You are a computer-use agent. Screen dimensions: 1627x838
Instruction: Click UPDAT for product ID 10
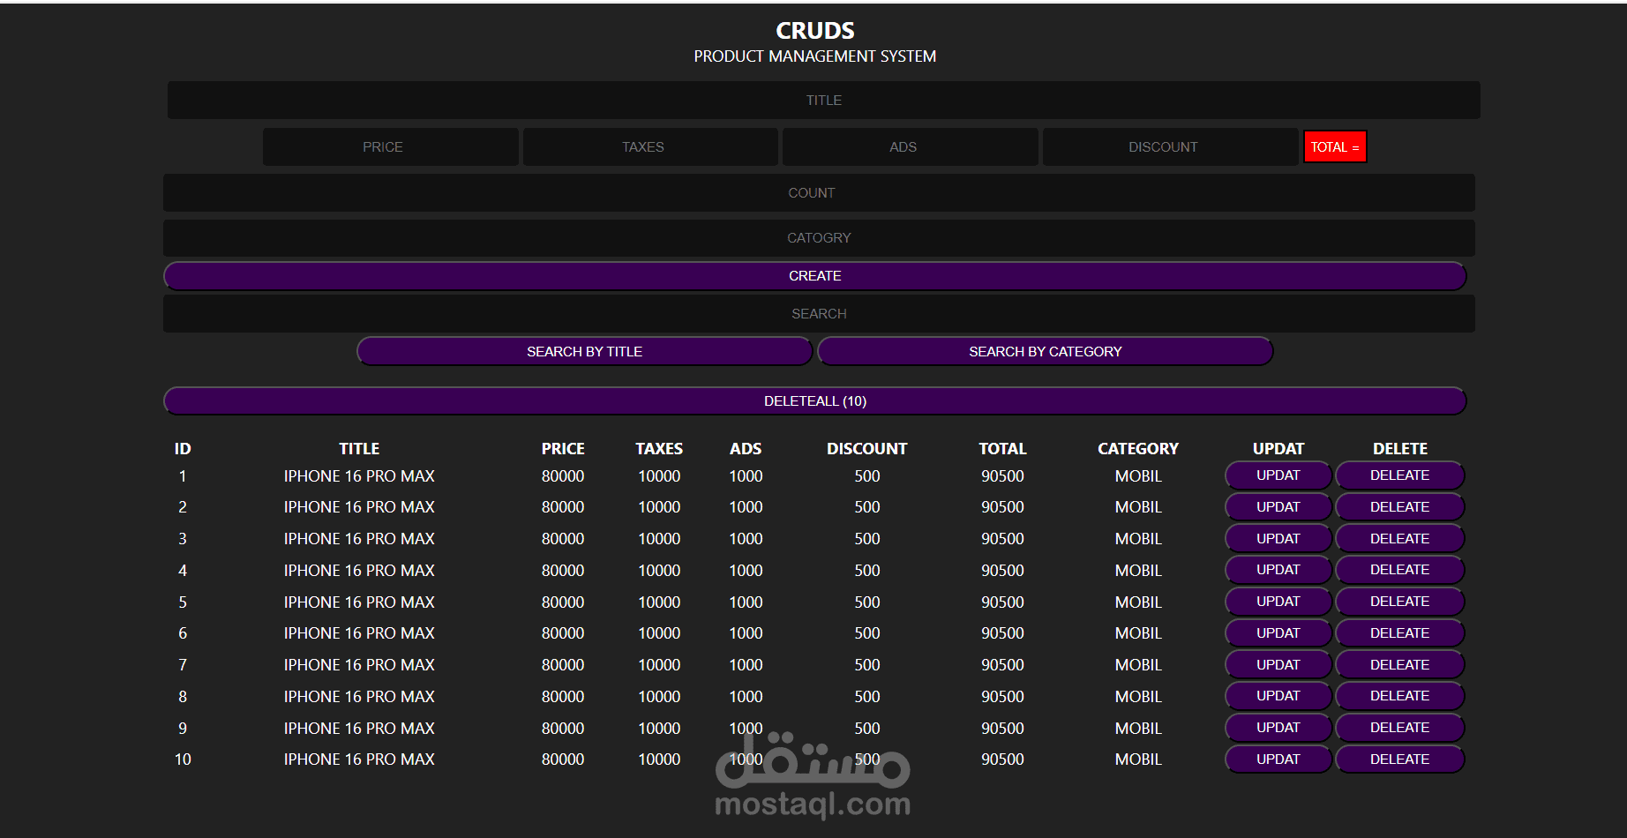coord(1278,759)
